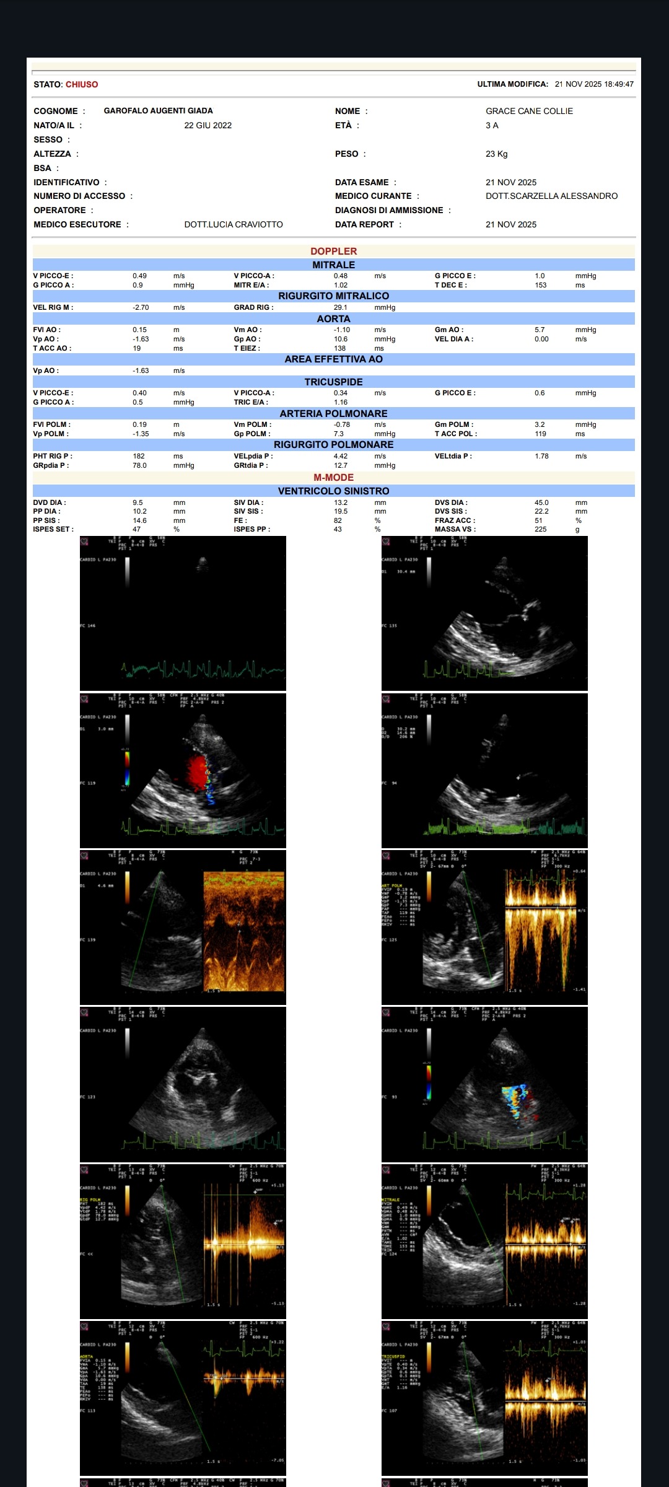Click the VEL RIG M value -2.70
The height and width of the screenshot is (1487, 669).
tap(141, 307)
